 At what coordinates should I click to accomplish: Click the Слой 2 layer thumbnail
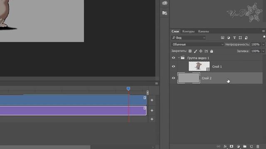(189, 78)
